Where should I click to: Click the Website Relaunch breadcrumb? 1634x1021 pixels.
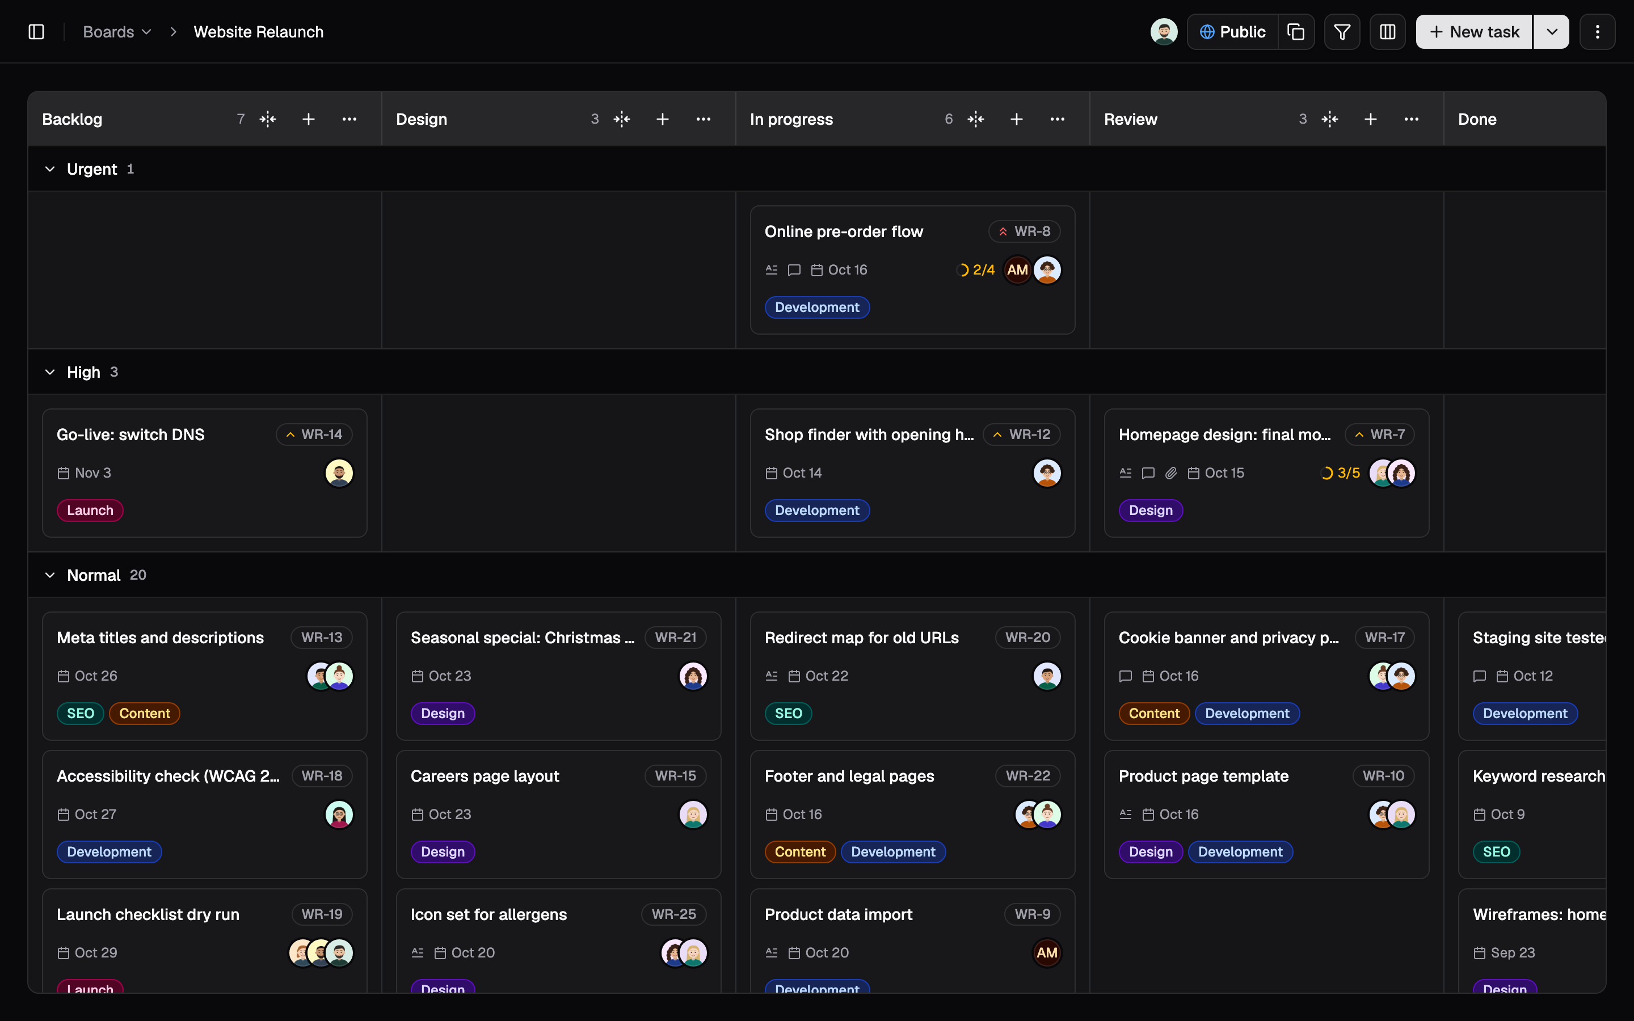click(259, 32)
